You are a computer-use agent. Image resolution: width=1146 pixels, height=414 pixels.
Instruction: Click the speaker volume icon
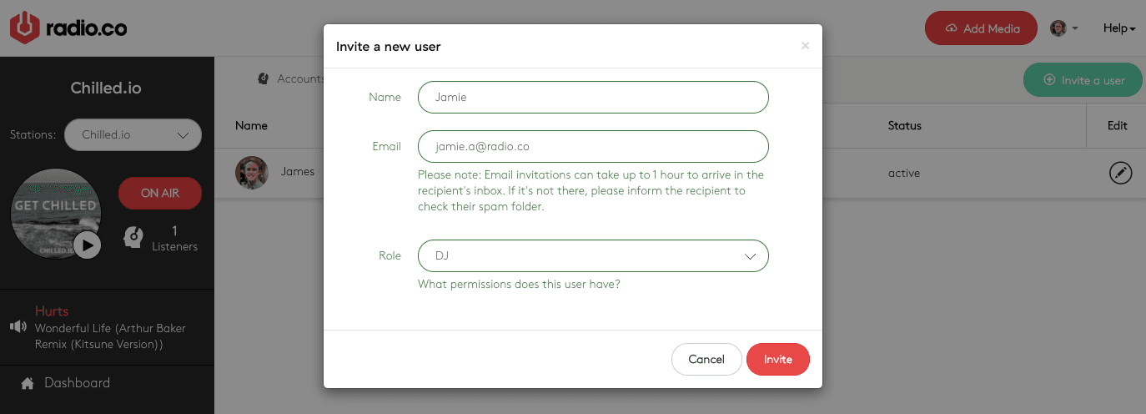pyautogui.click(x=18, y=326)
